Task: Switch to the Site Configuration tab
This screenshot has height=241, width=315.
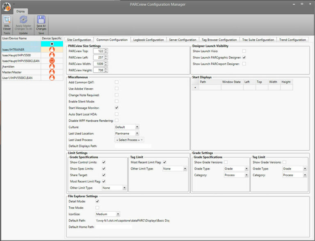Action: [x=79, y=40]
